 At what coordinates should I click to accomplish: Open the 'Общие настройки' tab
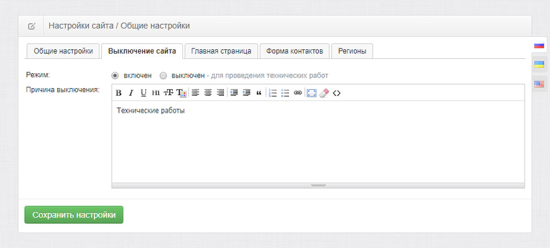click(63, 51)
